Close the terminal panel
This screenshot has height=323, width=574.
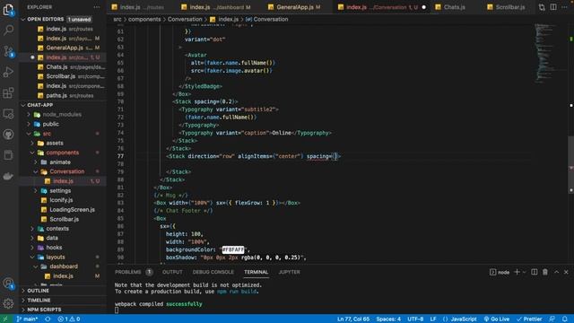tap(566, 272)
